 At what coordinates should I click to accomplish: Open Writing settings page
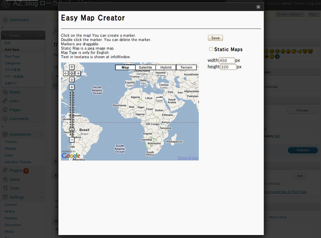10,211
